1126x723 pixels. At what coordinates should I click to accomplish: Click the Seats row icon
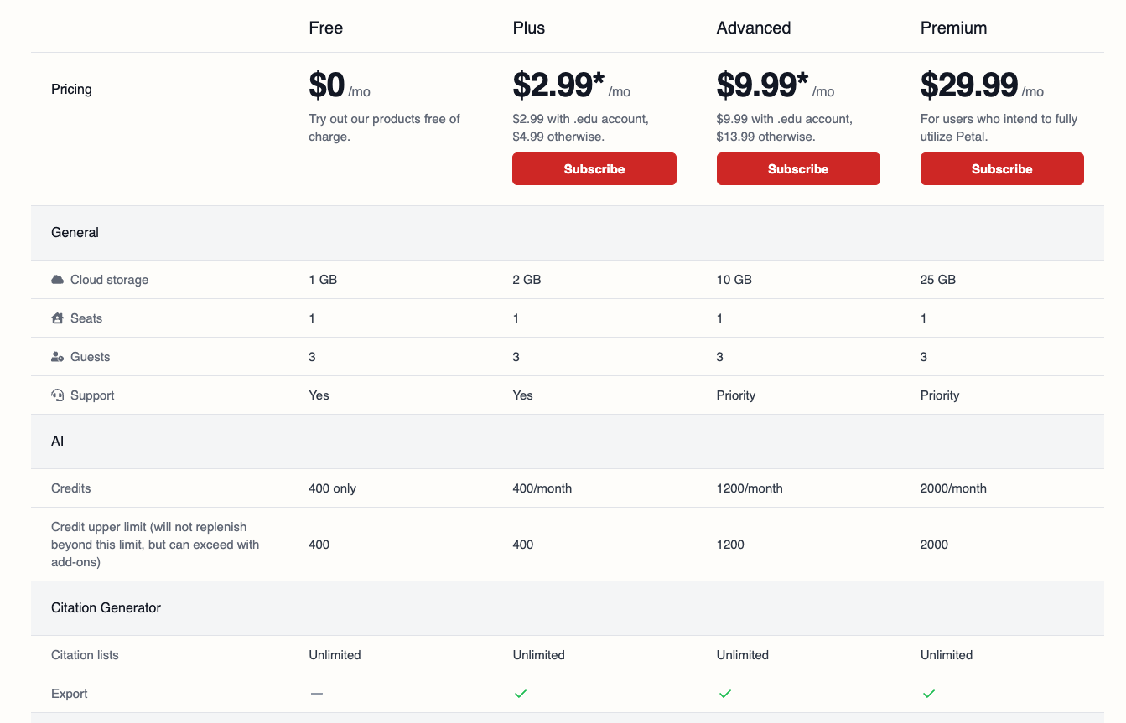[57, 318]
